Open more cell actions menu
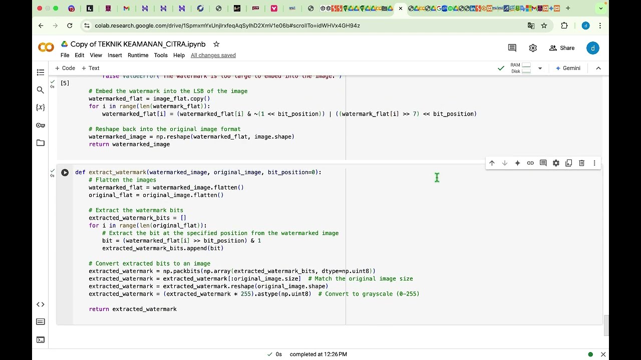This screenshot has width=641, height=360. (x=594, y=163)
